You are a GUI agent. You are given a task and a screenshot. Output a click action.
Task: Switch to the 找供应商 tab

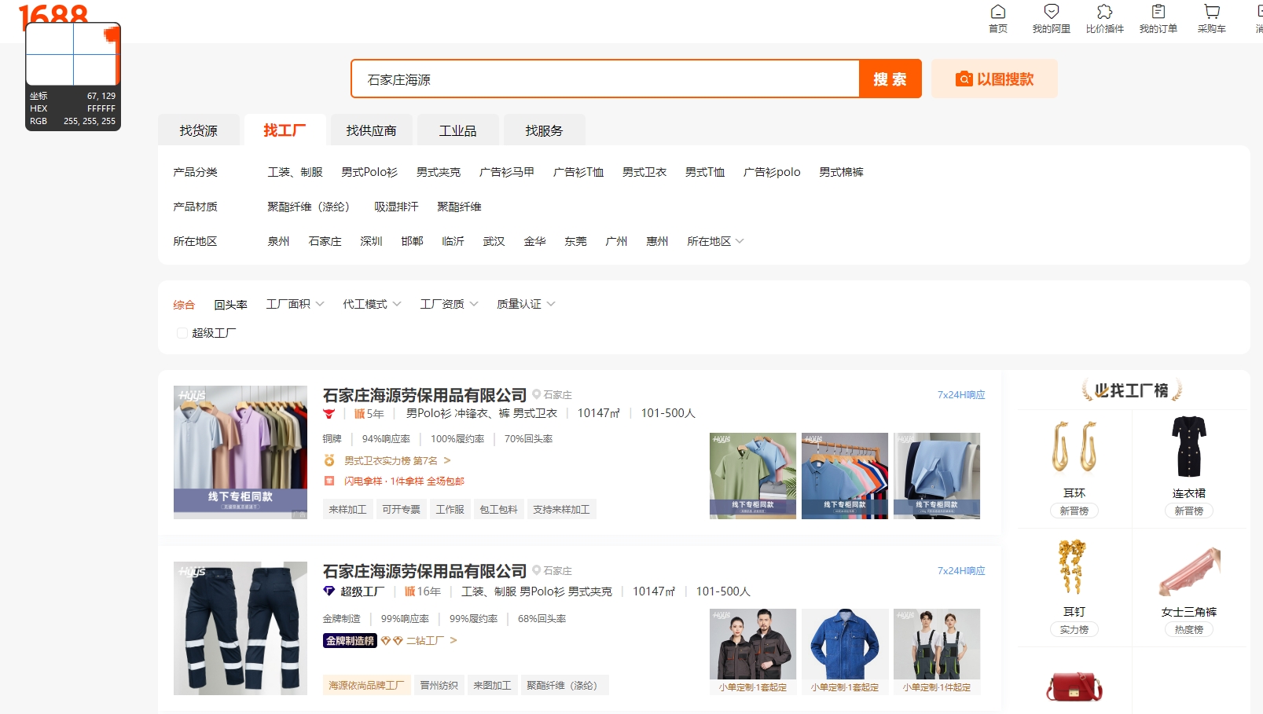pyautogui.click(x=371, y=130)
